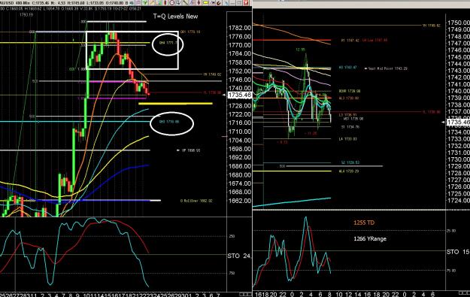This screenshot has height=297, width=470.
Task: Click the 'QH 1771' yellow level label
Action: [x=168, y=43]
